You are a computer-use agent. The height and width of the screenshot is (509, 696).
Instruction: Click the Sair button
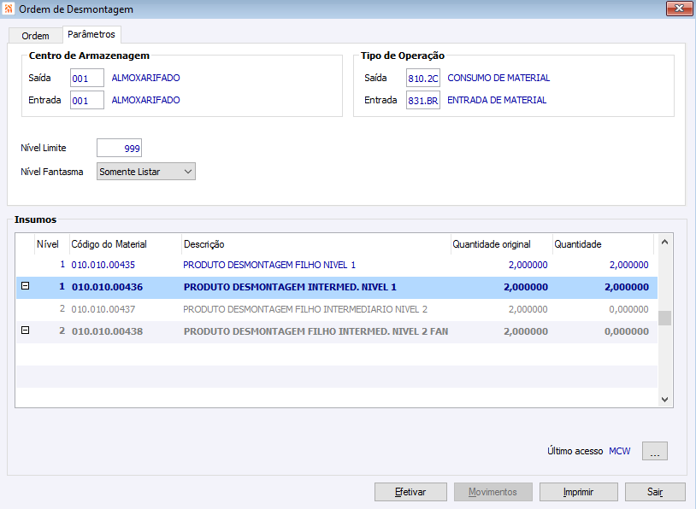[655, 492]
